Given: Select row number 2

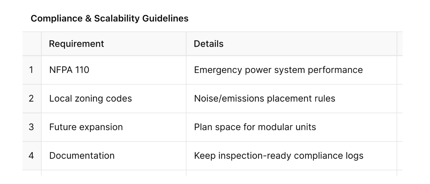Looking at the screenshot, I should click(31, 98).
